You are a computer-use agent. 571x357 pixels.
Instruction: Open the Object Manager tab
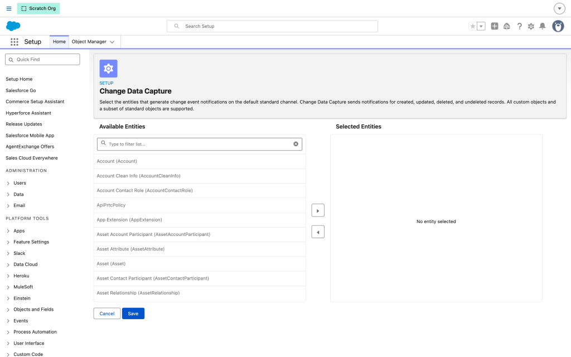click(89, 42)
